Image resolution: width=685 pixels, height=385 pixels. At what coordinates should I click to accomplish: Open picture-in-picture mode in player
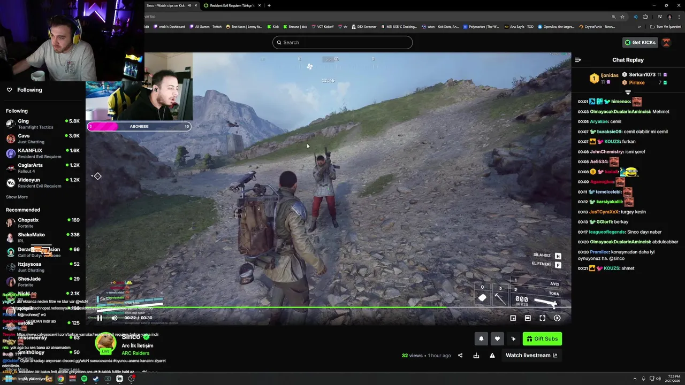pos(513,318)
